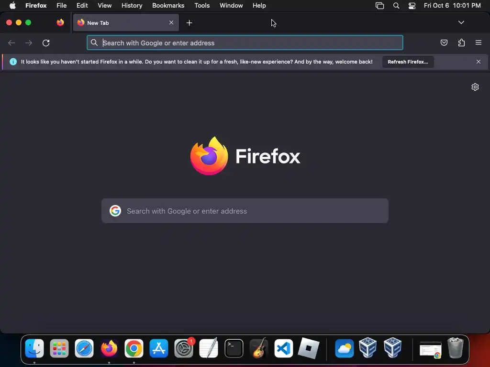Viewport: 490px width, 367px height.
Task: Open Roblox icon in the Dock
Action: coord(309,348)
